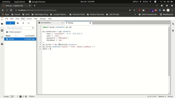
Task: Open the Online Tutorials bookmarks folder
Action: (x=95, y=14)
